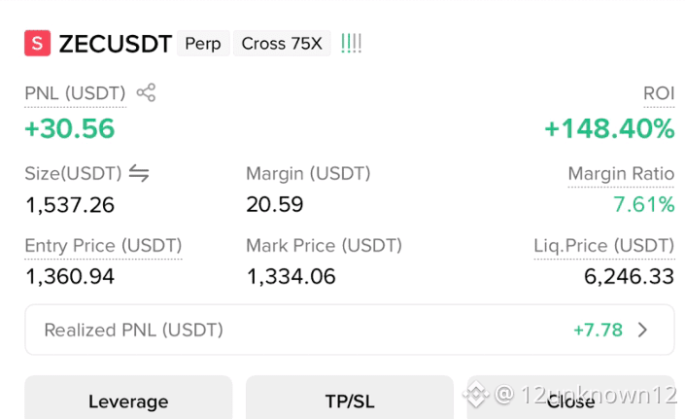
Task: Click the PNL (USDT) label
Action: 75,93
